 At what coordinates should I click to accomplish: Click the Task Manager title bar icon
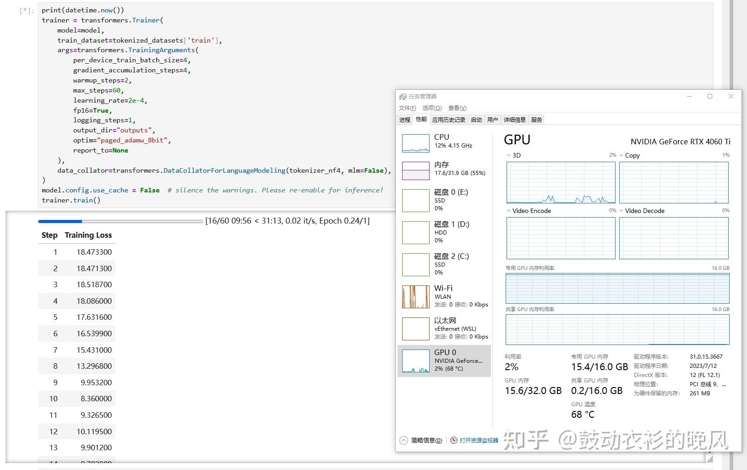(403, 96)
